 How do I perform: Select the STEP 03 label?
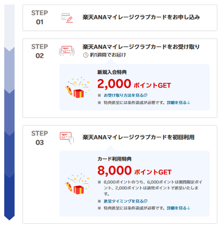coord(40,138)
